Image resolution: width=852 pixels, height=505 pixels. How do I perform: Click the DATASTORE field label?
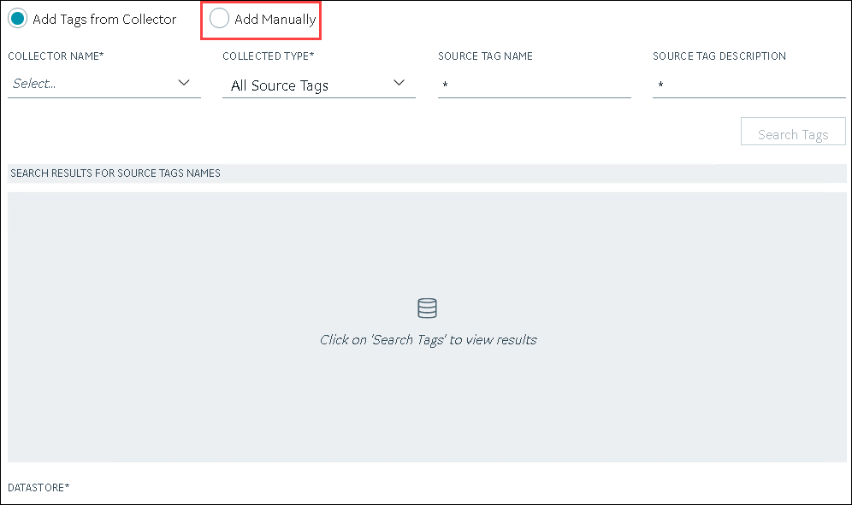(38, 488)
